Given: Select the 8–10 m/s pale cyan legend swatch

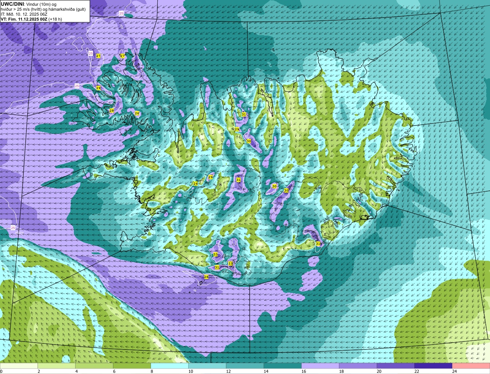Looking at the screenshot, I should [170, 366].
